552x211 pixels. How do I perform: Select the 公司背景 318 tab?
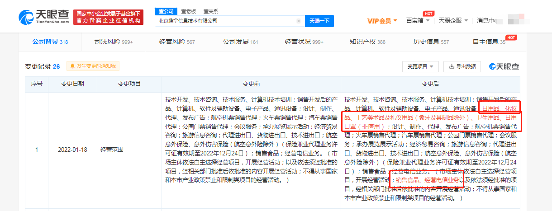click(x=50, y=42)
